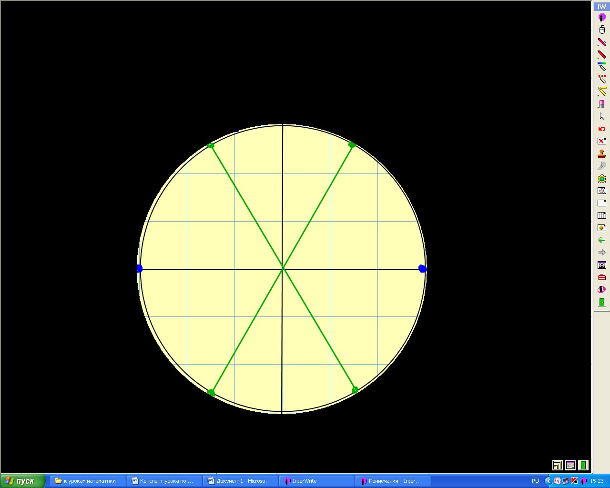Click the RU language indicator
The width and height of the screenshot is (610, 488).
point(535,481)
